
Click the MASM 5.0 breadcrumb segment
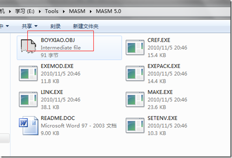108,11
